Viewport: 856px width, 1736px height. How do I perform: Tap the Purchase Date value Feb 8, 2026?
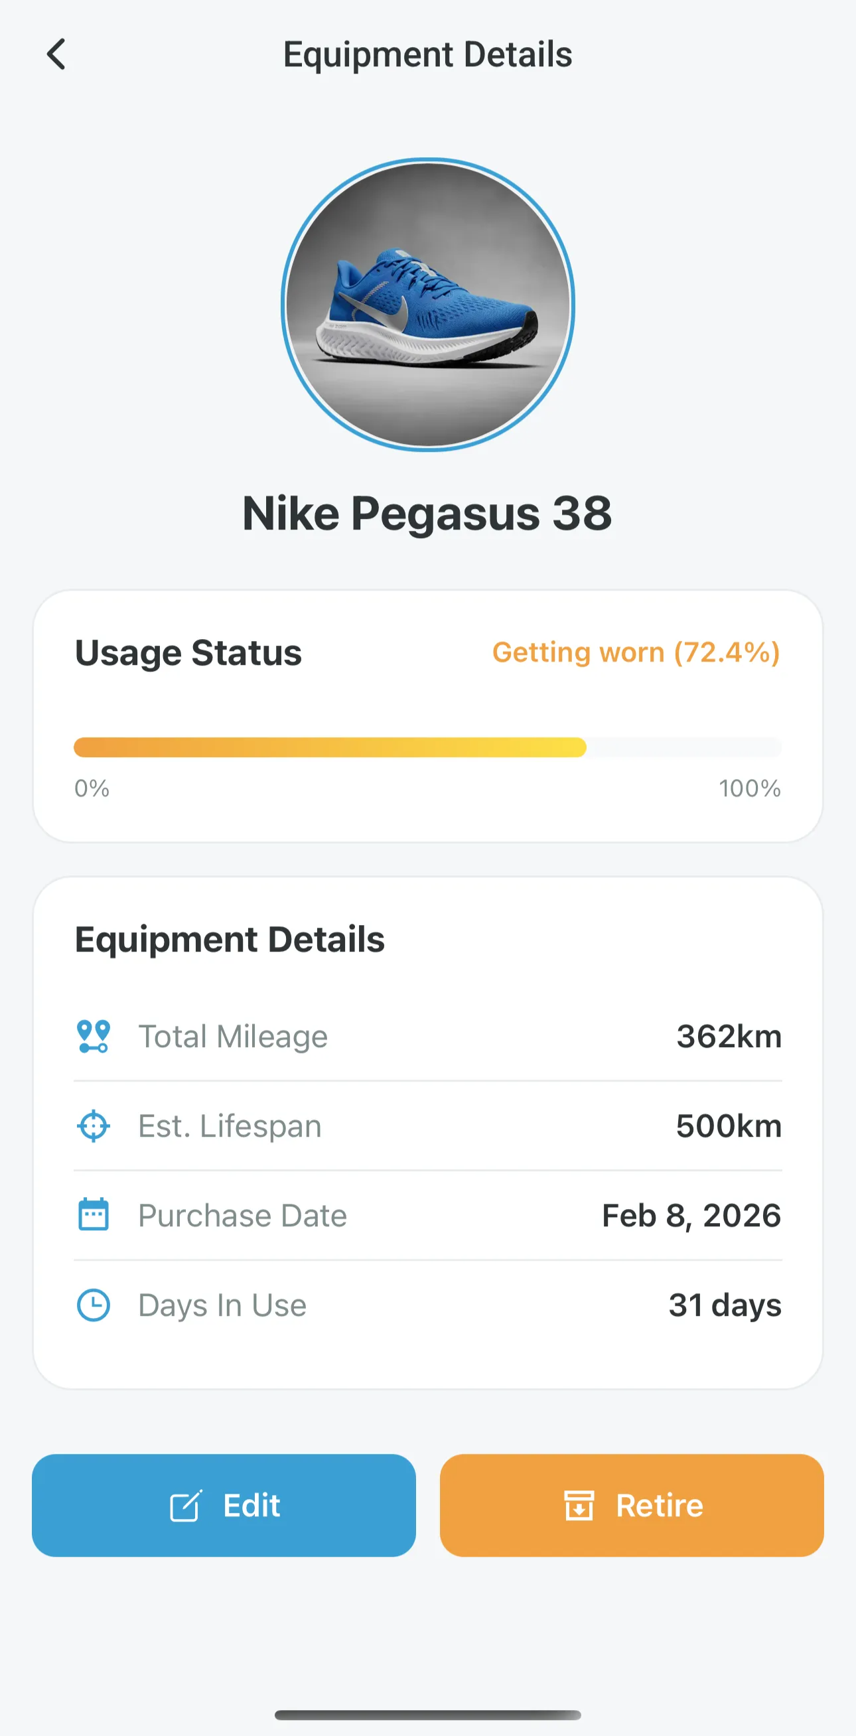pyautogui.click(x=691, y=1216)
